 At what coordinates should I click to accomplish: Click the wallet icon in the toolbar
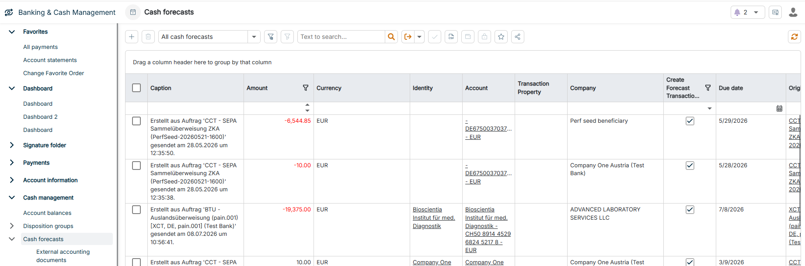468,37
